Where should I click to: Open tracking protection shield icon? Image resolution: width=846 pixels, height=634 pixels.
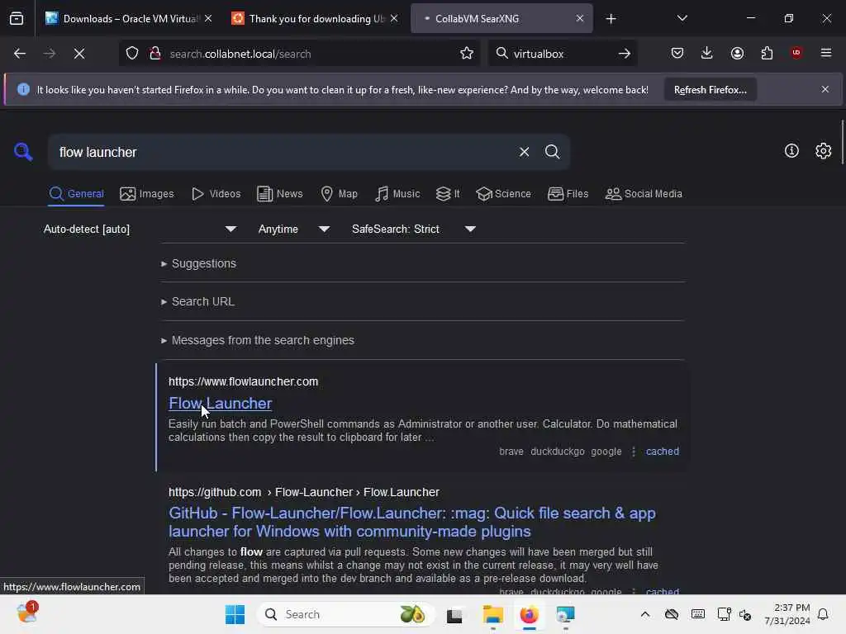pos(132,54)
